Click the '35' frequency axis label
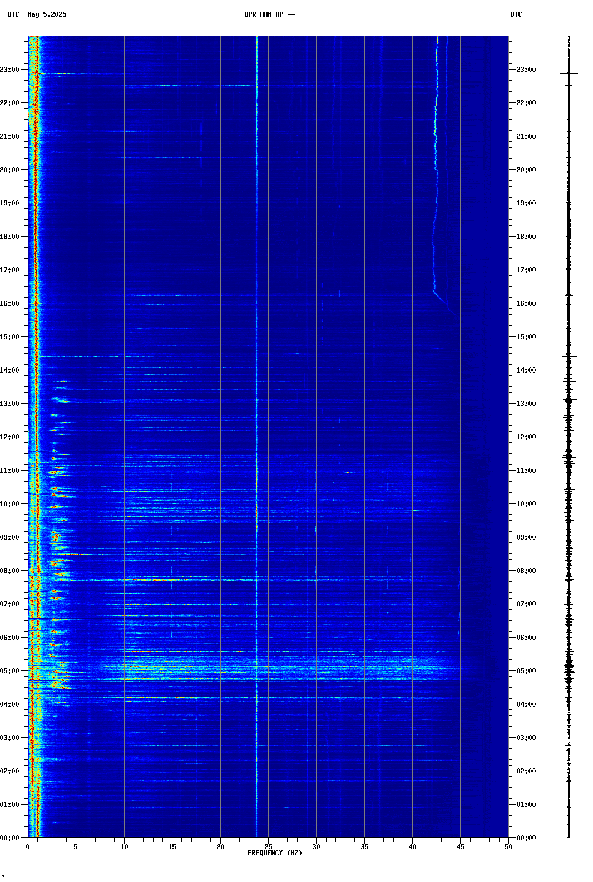 point(364,847)
